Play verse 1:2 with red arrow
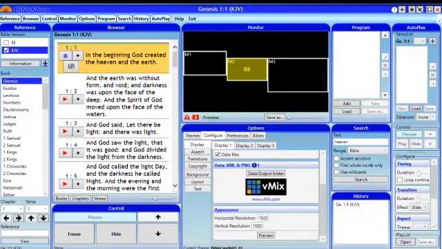The height and width of the screenshot is (249, 442). (x=65, y=99)
